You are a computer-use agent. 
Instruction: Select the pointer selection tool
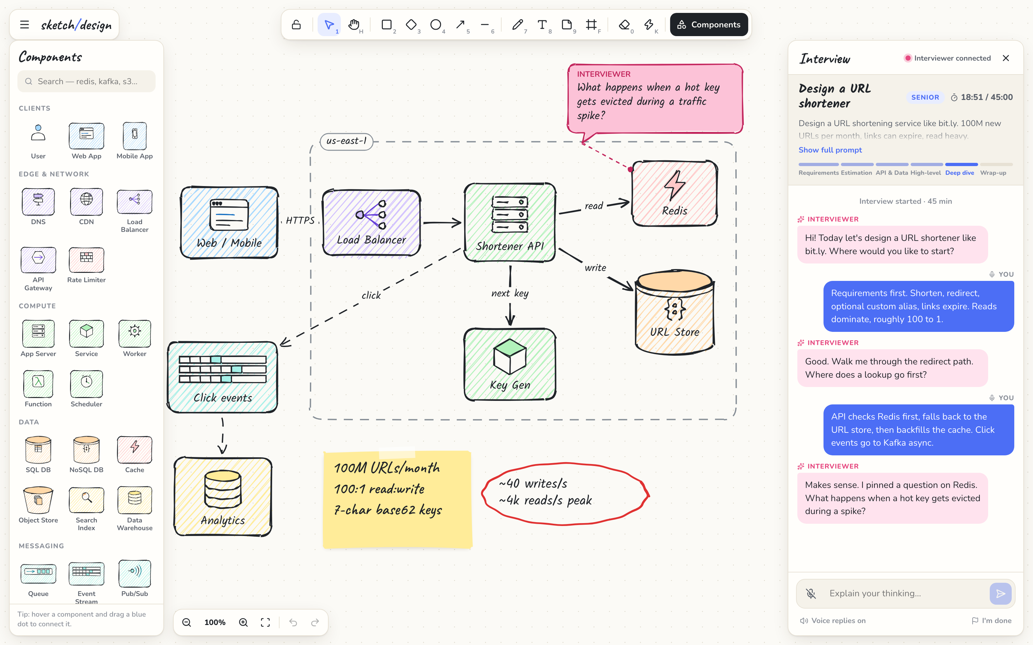(x=329, y=25)
